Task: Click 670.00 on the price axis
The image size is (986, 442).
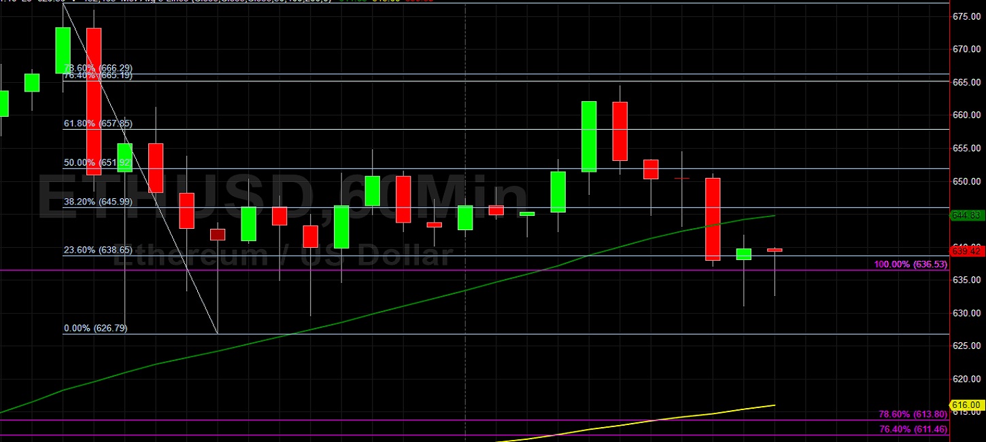Action: point(966,49)
